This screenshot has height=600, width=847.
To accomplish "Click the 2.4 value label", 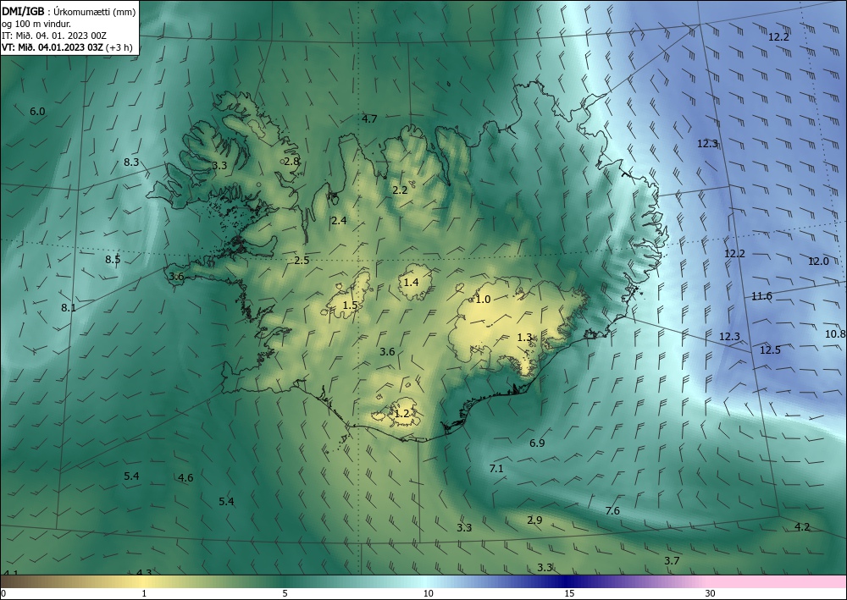I will pos(340,221).
